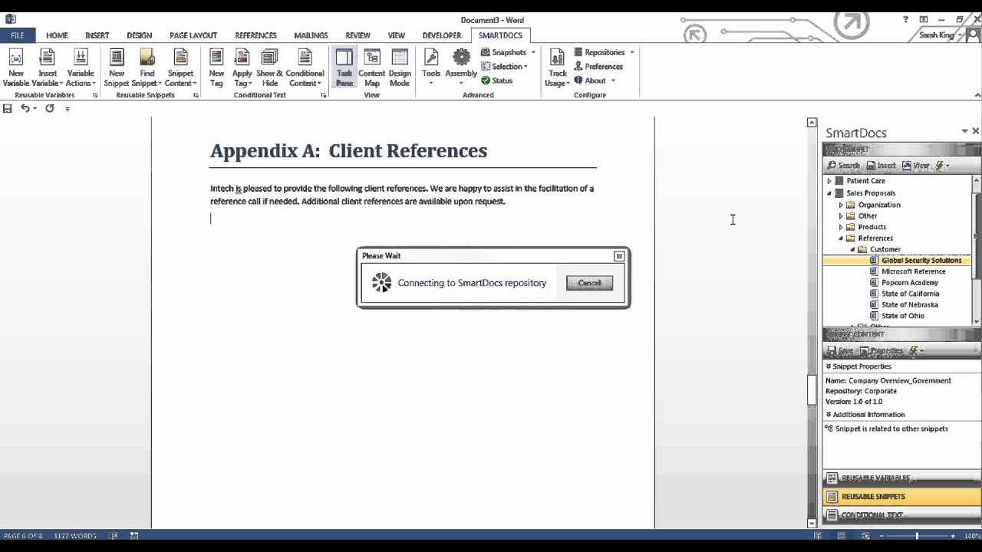The width and height of the screenshot is (982, 552).
Task: Open the Find Snippet tool
Action: coord(147,68)
